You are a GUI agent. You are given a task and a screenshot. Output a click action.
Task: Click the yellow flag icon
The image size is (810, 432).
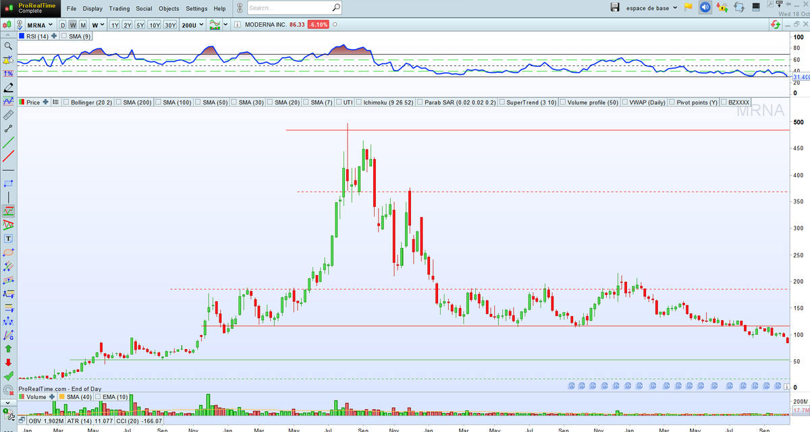pyautogui.click(x=688, y=7)
